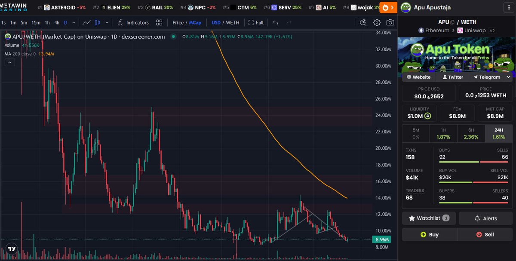
Task: Open the Alerts button
Action: click(x=485, y=218)
